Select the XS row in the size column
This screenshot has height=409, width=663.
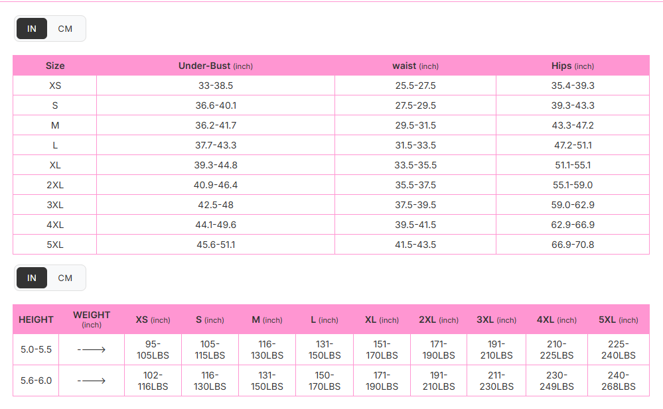point(55,86)
